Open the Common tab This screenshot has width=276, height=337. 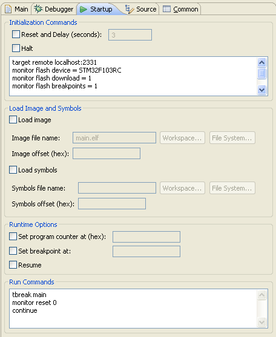[180, 9]
